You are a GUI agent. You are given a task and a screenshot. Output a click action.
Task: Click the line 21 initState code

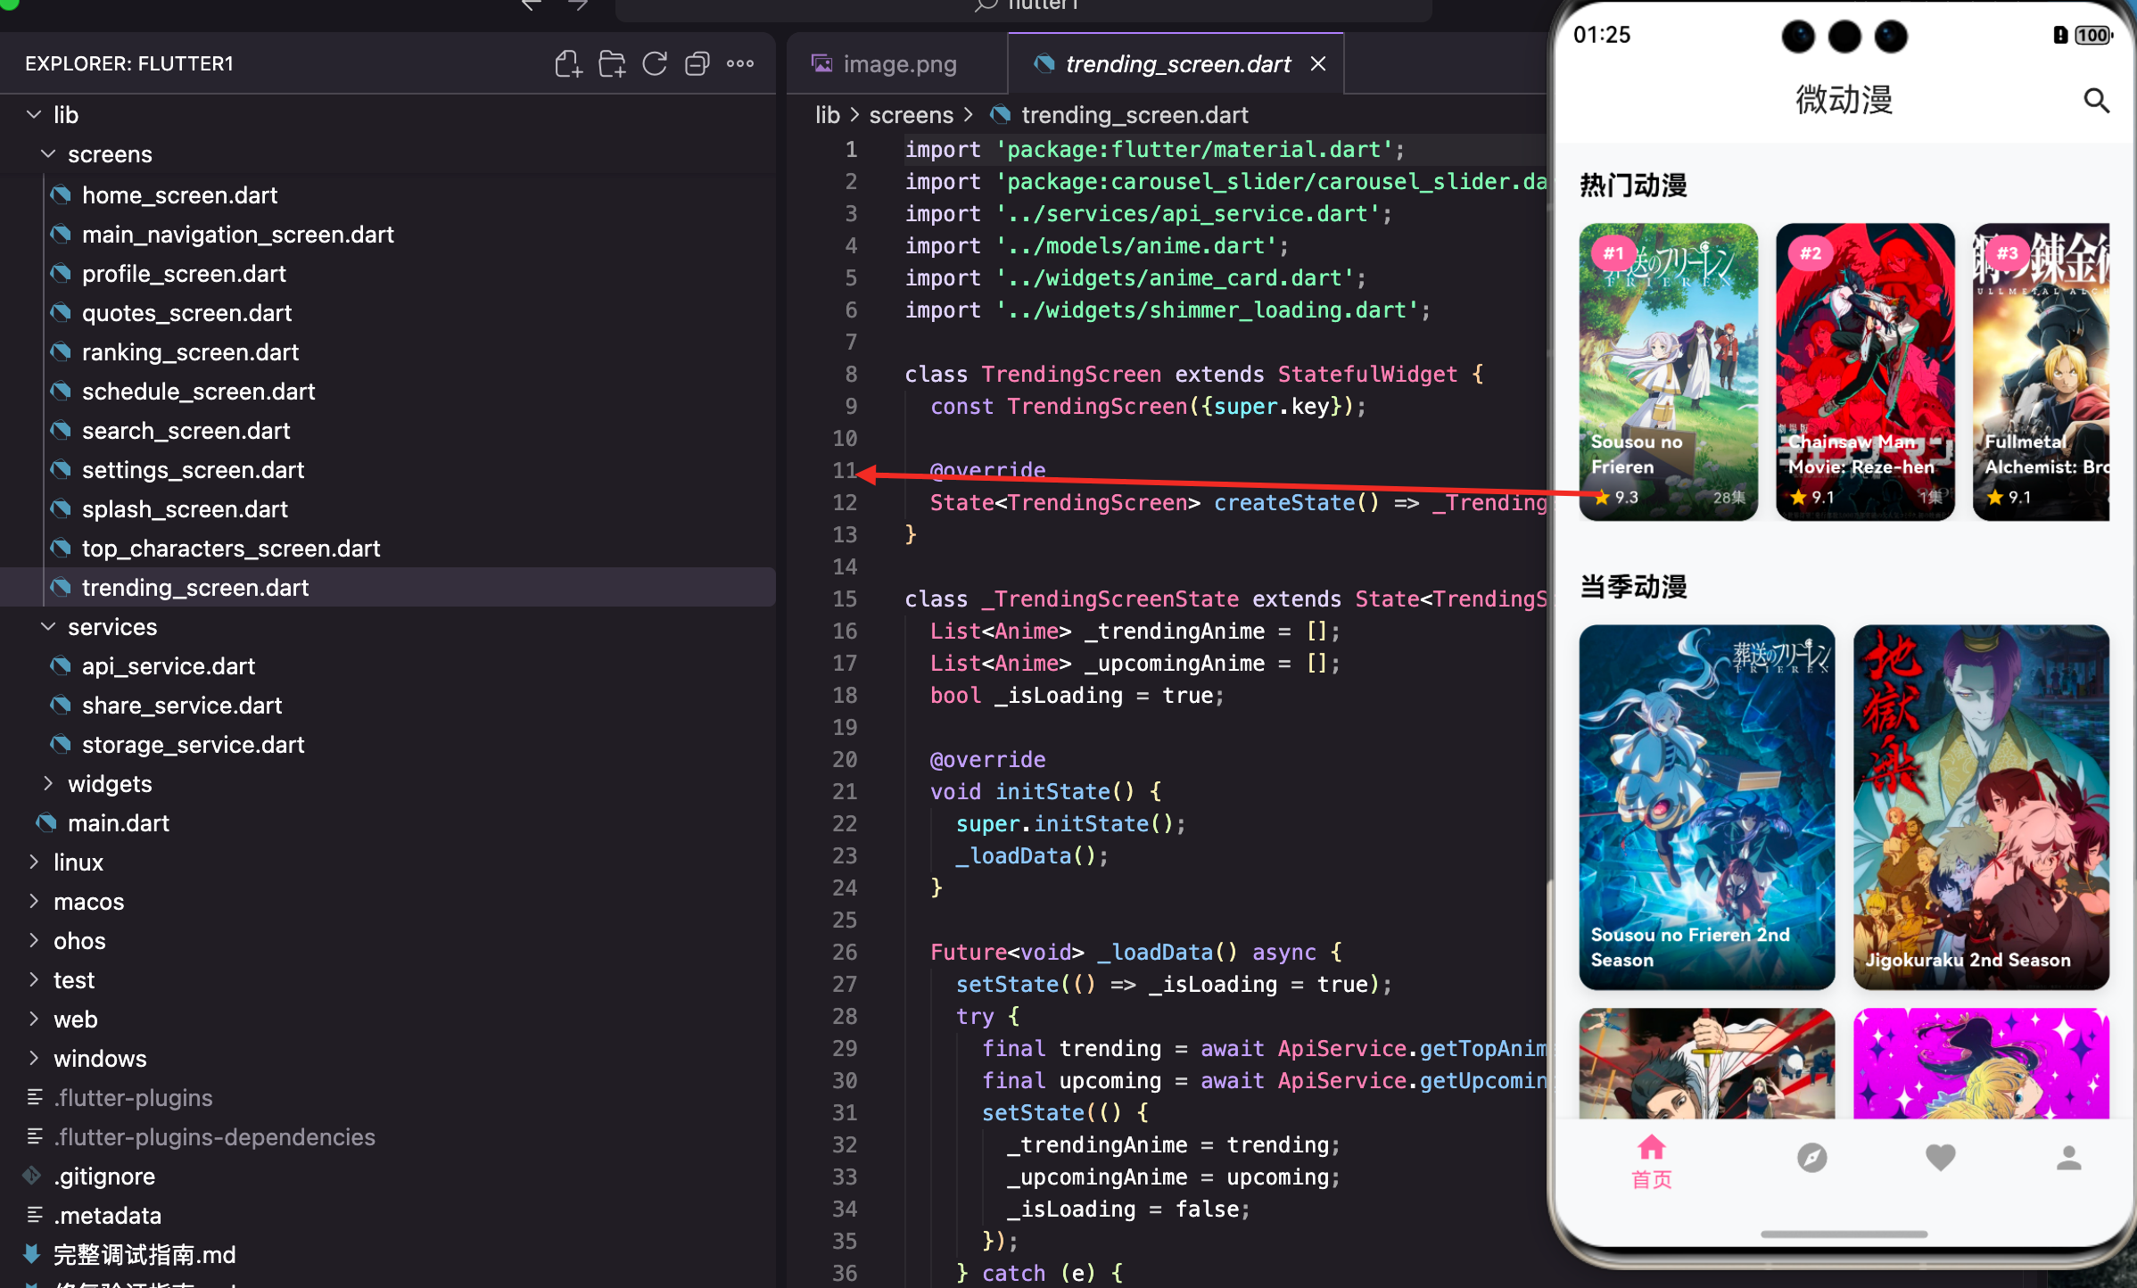(x=1045, y=791)
